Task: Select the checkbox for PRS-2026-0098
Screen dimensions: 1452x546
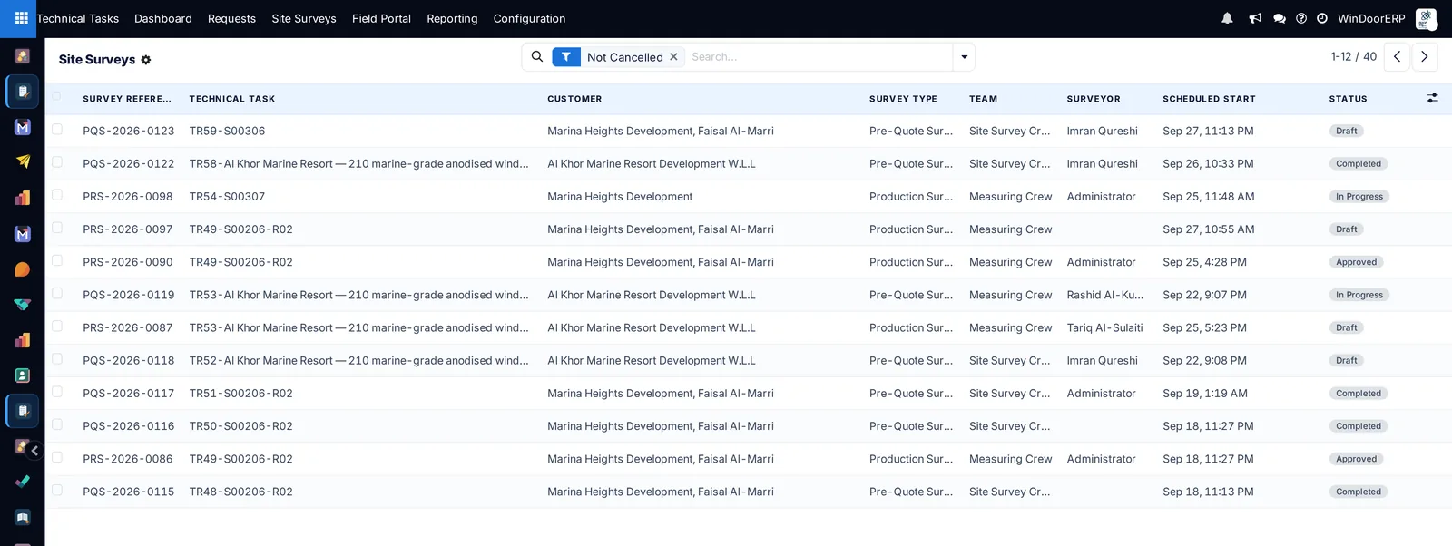Action: coord(57,195)
